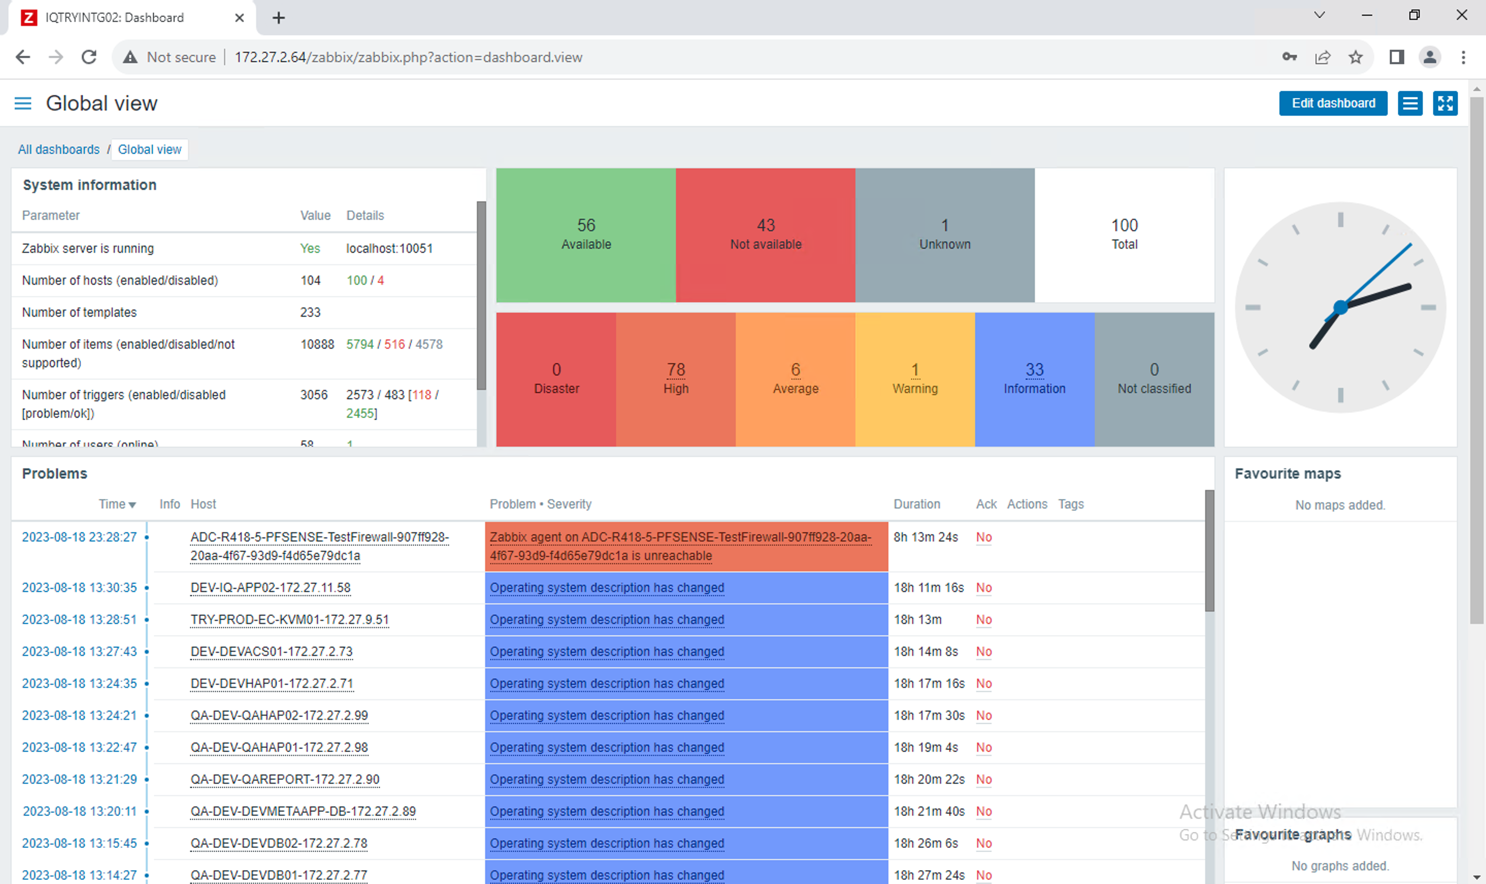Screen dimensions: 1486x884
Task: Open host DEV-IQ-APP02-172.27.11.58 menu
Action: (x=270, y=588)
